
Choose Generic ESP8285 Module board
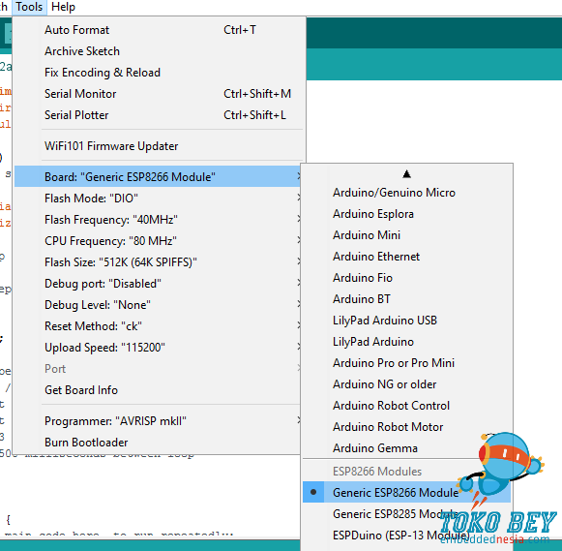coord(406,514)
